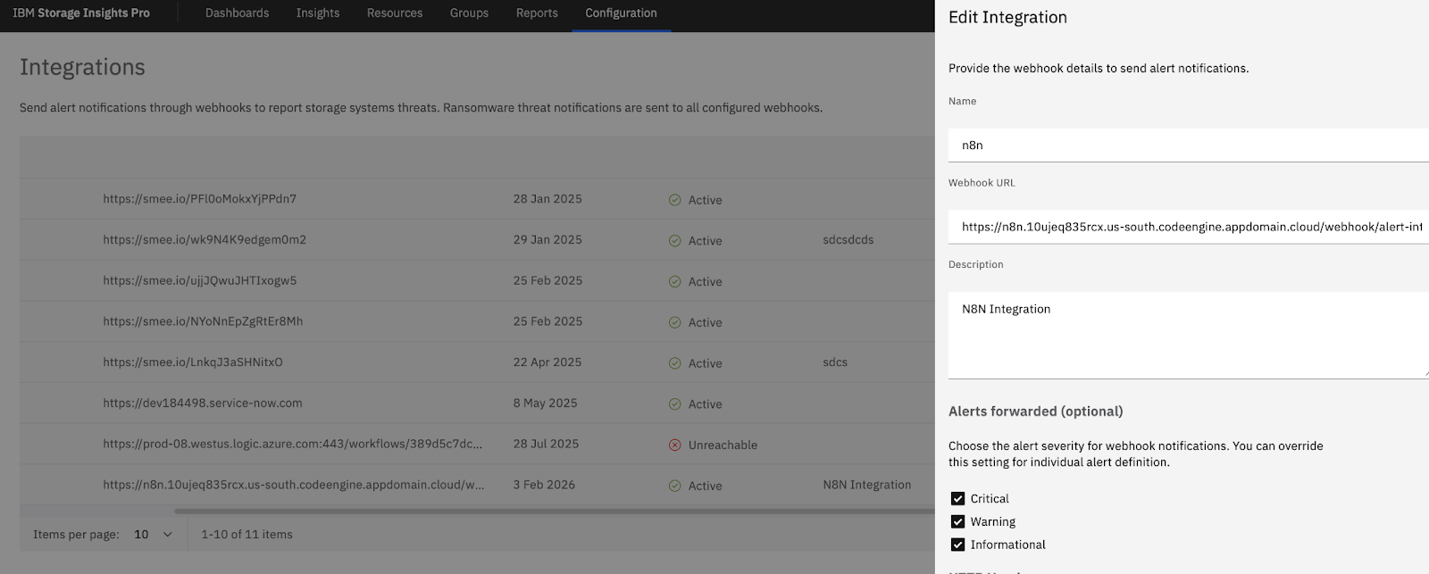Click the Active icon for smee.io/NYoNnEpZgRtEr8Mh
Image resolution: width=1429 pixels, height=574 pixels.
tap(675, 322)
